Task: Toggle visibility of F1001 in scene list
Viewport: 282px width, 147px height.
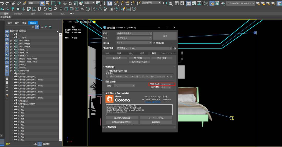Action: (x=14, y=107)
